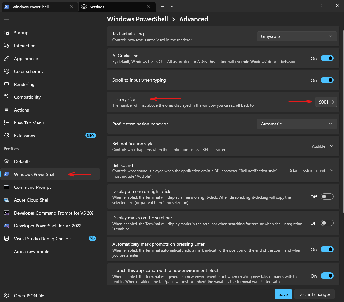Select Azure Cloud Shell profile
The width and height of the screenshot is (344, 302).
coord(51,200)
